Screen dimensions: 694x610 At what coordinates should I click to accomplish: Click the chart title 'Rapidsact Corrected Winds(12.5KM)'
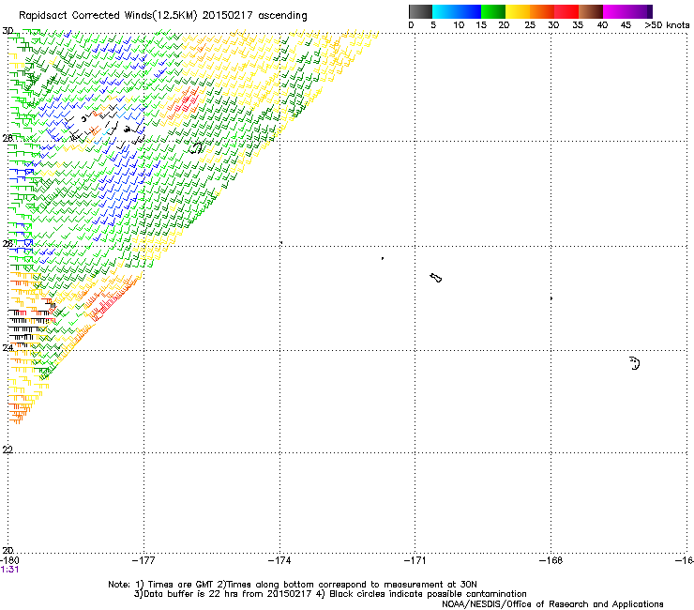pyautogui.click(x=108, y=16)
